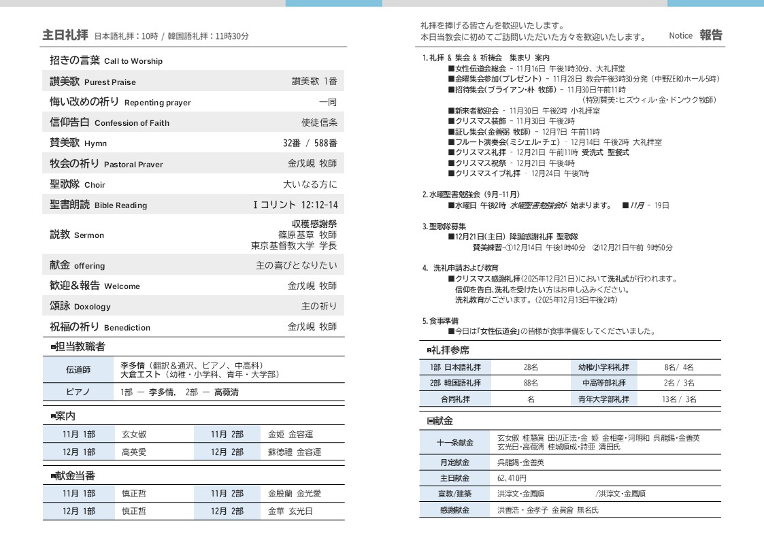Click the square icon beside 案内 heading

54,416
